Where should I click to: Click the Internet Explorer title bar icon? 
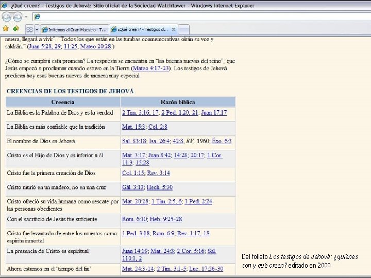click(x=4, y=5)
